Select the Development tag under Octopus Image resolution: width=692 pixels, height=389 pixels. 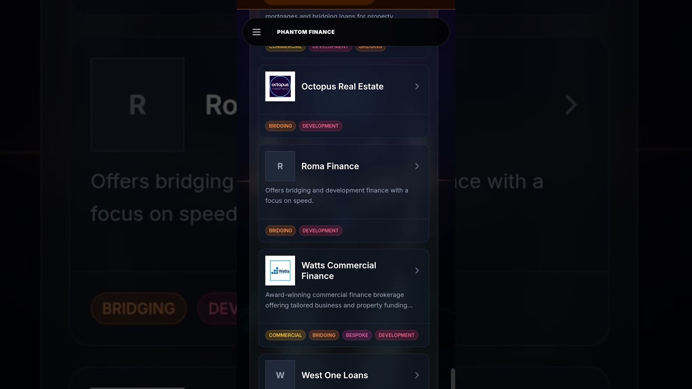coord(321,126)
